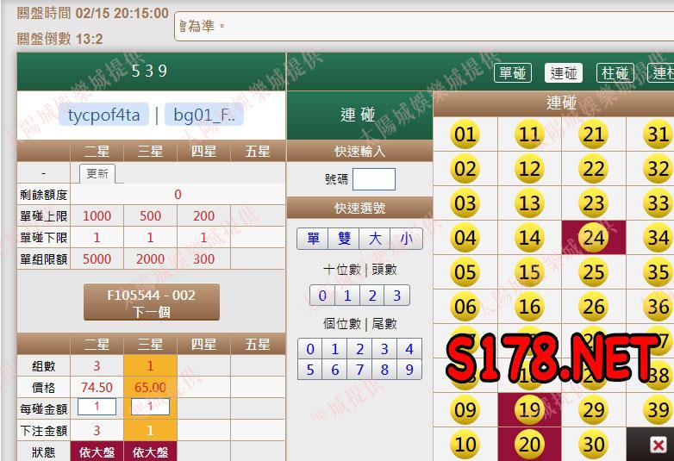Select number ball 11
Image resolution: width=674 pixels, height=461 pixels.
tap(529, 134)
